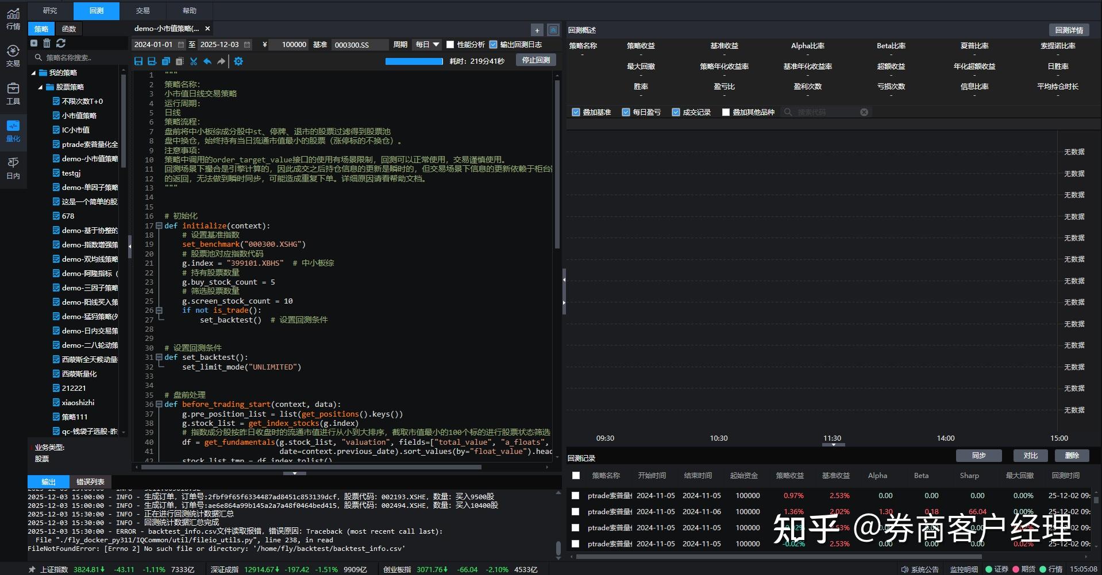The width and height of the screenshot is (1102, 575).
Task: Click the blue backtest progress bar
Action: click(414, 61)
